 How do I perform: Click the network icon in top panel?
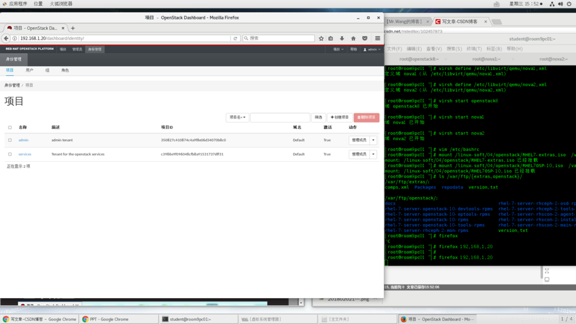click(552, 4)
